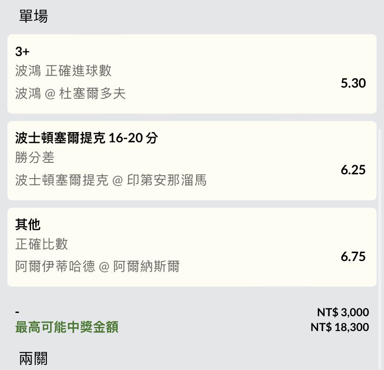Open the 波鴻 @ 杜塞爾多夫 match

70,94
